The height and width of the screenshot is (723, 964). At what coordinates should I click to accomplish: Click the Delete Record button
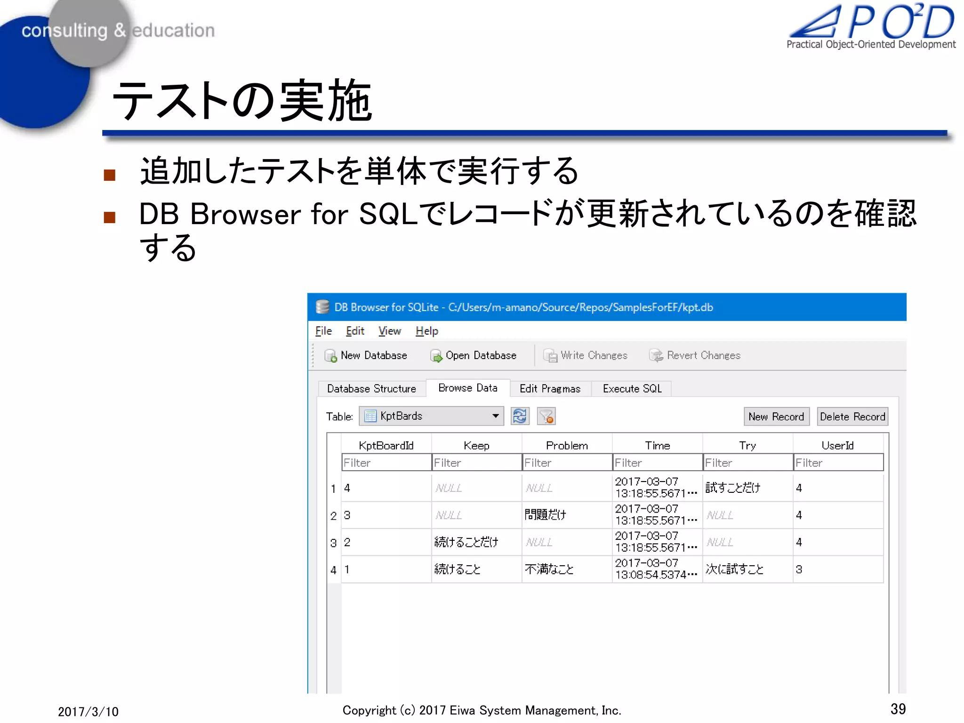(852, 417)
